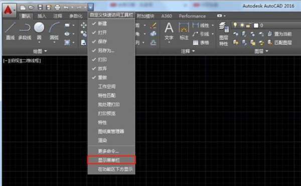
Task: Switch to the A360 ribbon tab
Action: 167,16
